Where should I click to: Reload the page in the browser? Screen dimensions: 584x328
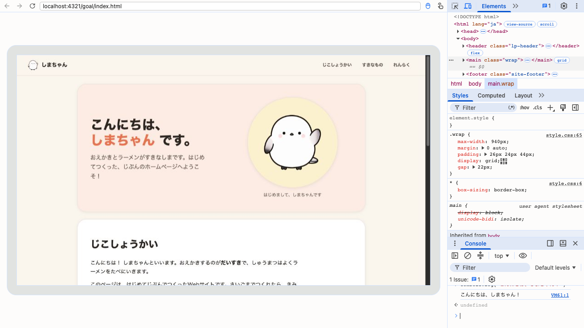tap(32, 6)
